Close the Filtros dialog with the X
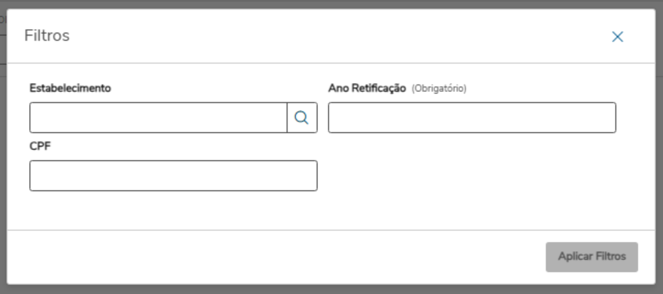The image size is (663, 294). [x=617, y=37]
